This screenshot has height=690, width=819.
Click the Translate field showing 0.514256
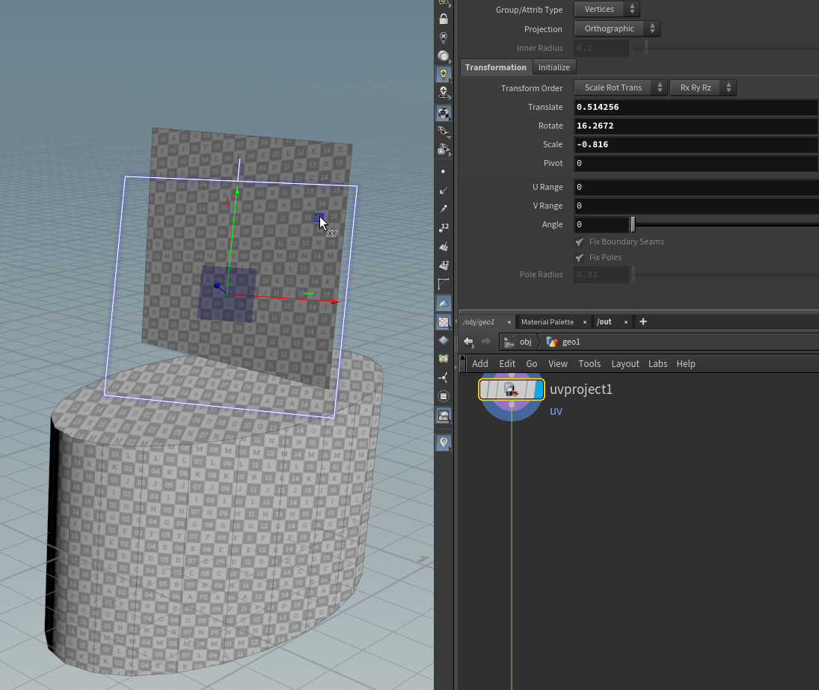click(x=696, y=107)
